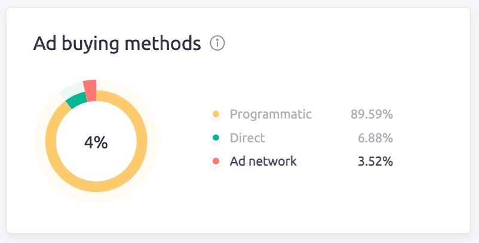Select the red Ad network donut segment
Screen dimensions: 479x243
pyautogui.click(x=90, y=90)
